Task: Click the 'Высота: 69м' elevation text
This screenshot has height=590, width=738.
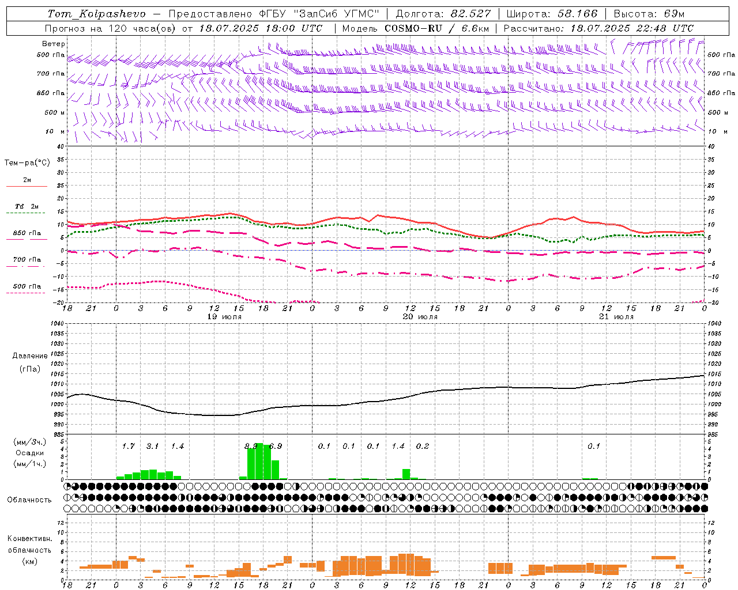Action: pyautogui.click(x=649, y=14)
